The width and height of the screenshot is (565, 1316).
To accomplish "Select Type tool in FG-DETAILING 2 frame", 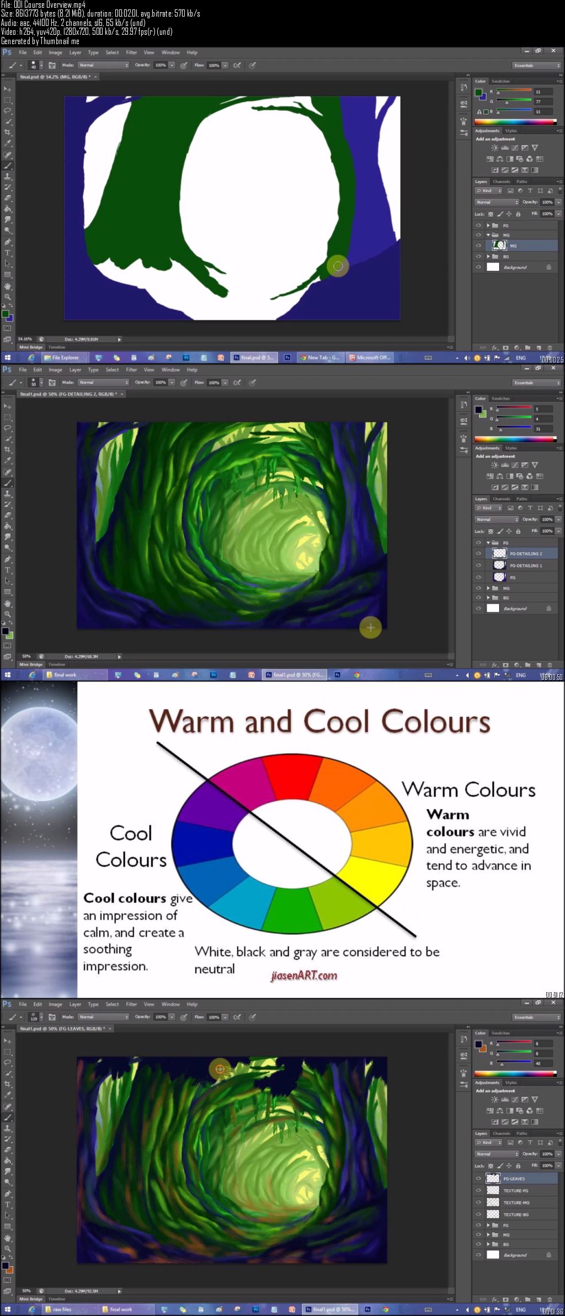I will point(8,570).
